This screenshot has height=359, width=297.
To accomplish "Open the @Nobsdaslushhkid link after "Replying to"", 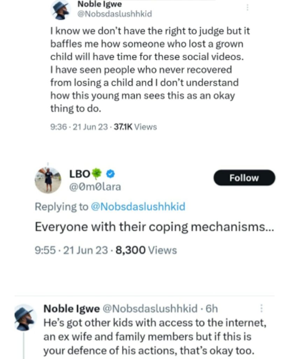I will pos(137,207).
